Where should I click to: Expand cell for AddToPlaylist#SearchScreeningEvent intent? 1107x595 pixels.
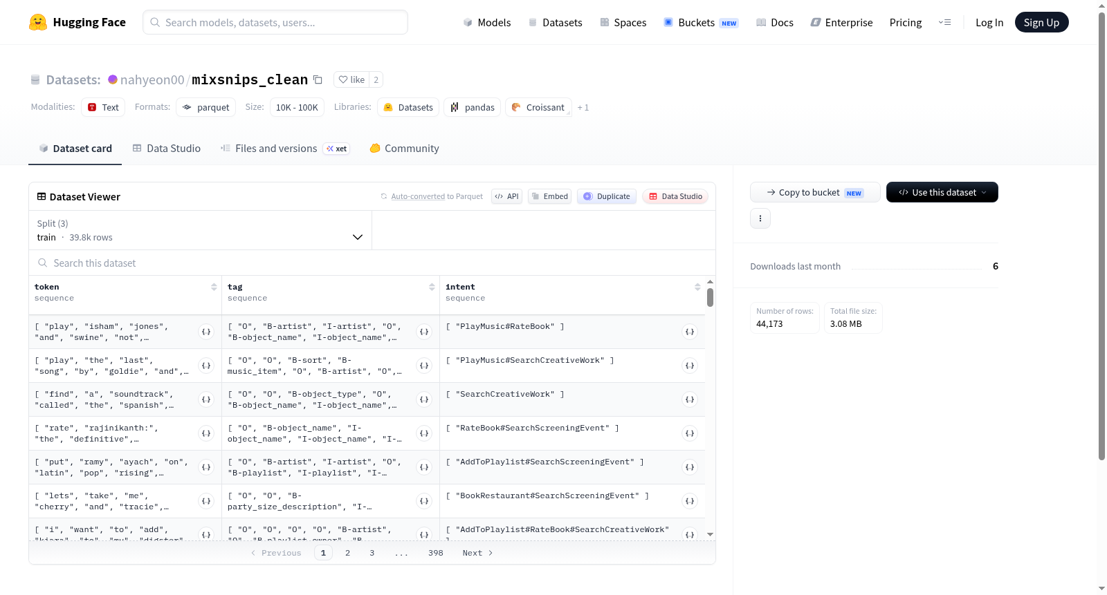click(x=690, y=467)
